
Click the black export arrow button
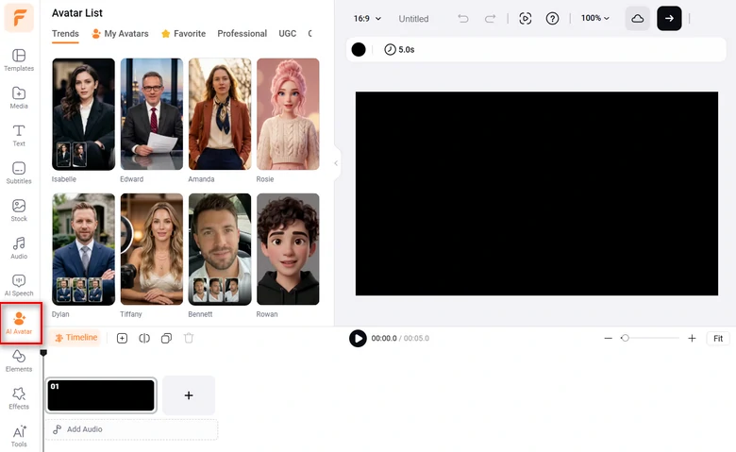[x=669, y=18]
